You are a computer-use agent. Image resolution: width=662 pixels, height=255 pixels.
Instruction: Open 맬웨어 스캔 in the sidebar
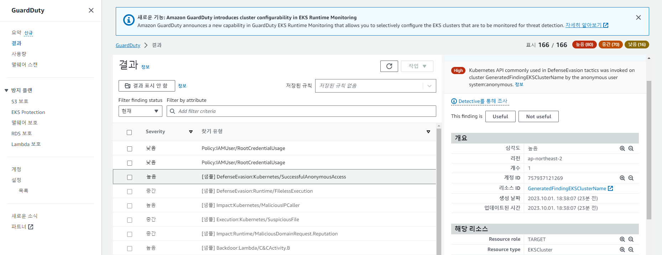click(x=25, y=64)
